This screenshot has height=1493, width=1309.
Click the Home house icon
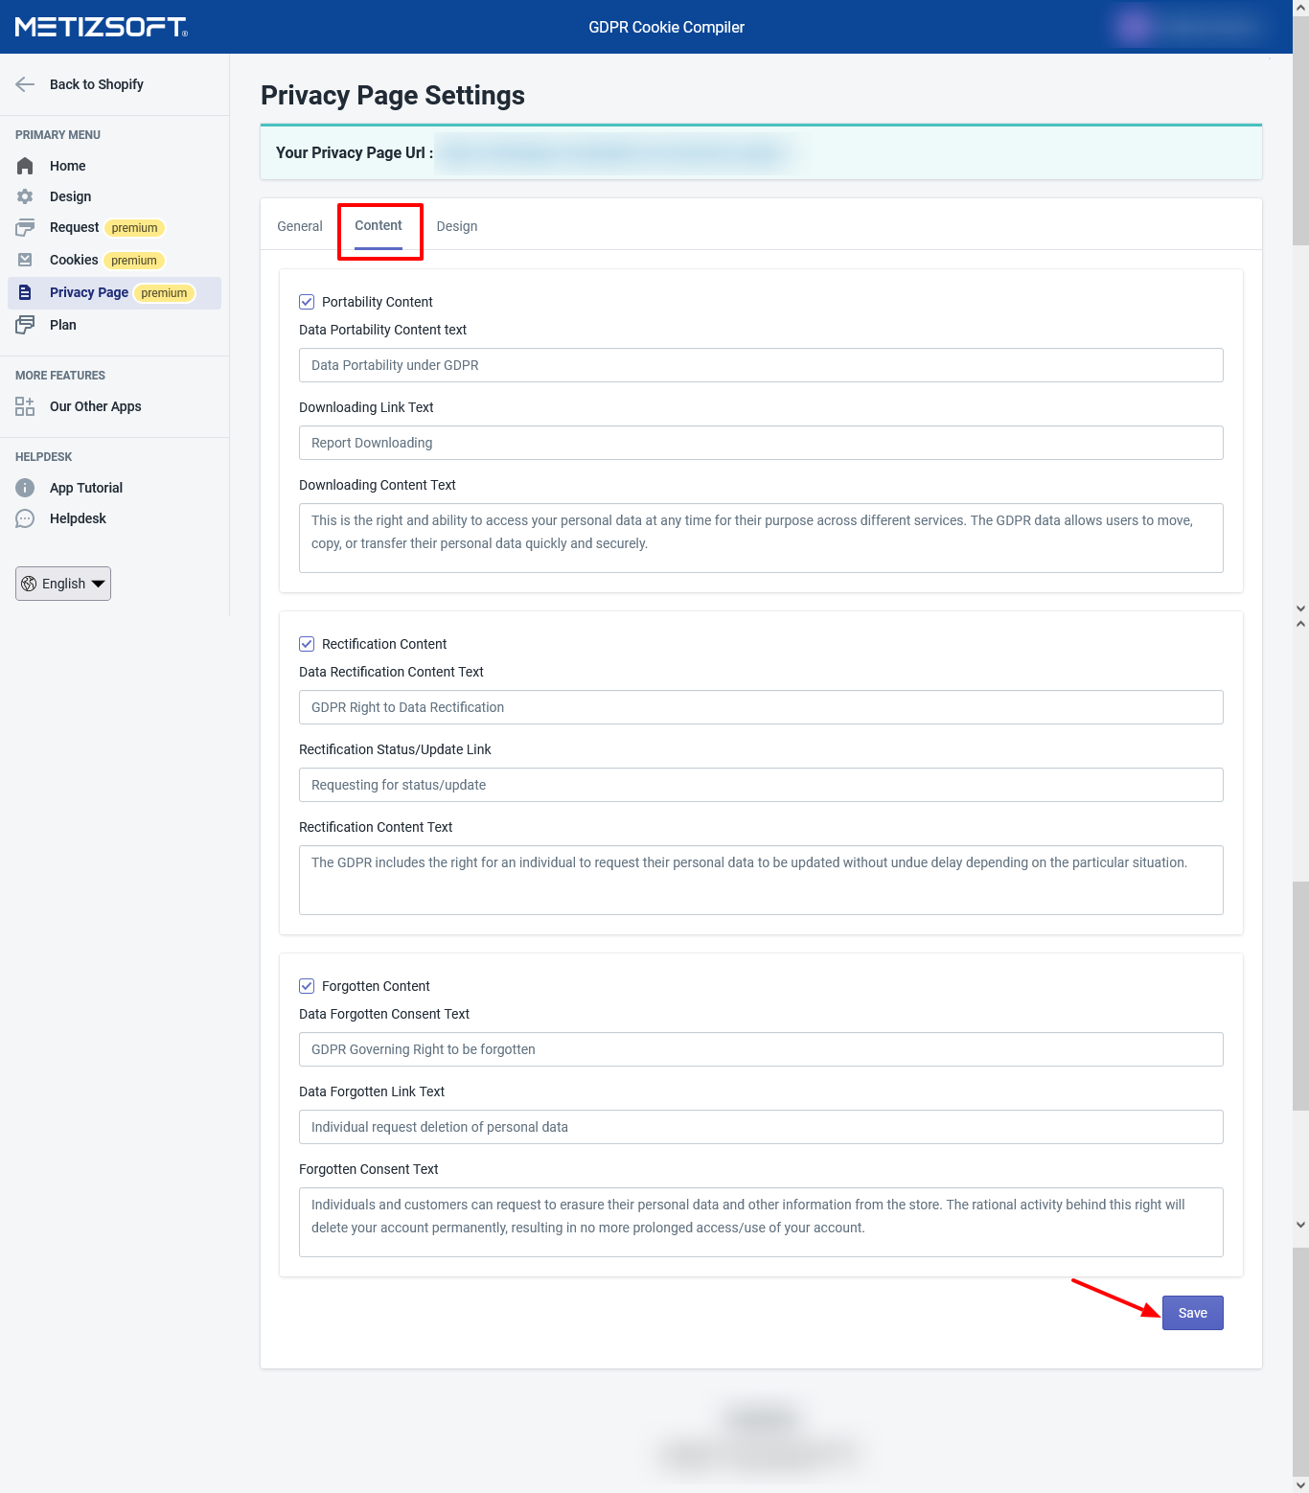(25, 166)
